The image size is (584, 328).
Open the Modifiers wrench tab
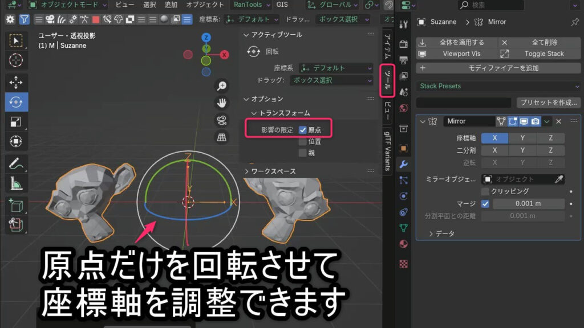tap(404, 164)
